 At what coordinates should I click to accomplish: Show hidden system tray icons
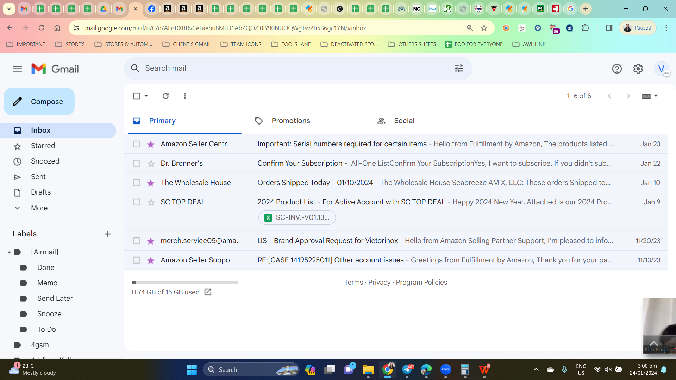pos(536,369)
